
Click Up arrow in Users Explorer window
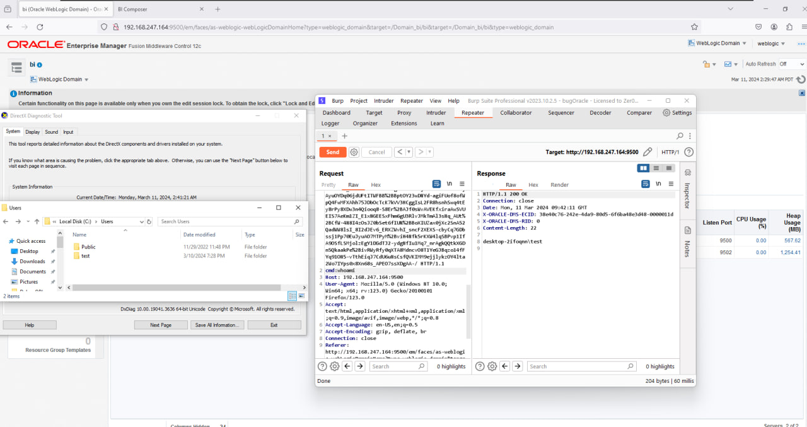37,221
